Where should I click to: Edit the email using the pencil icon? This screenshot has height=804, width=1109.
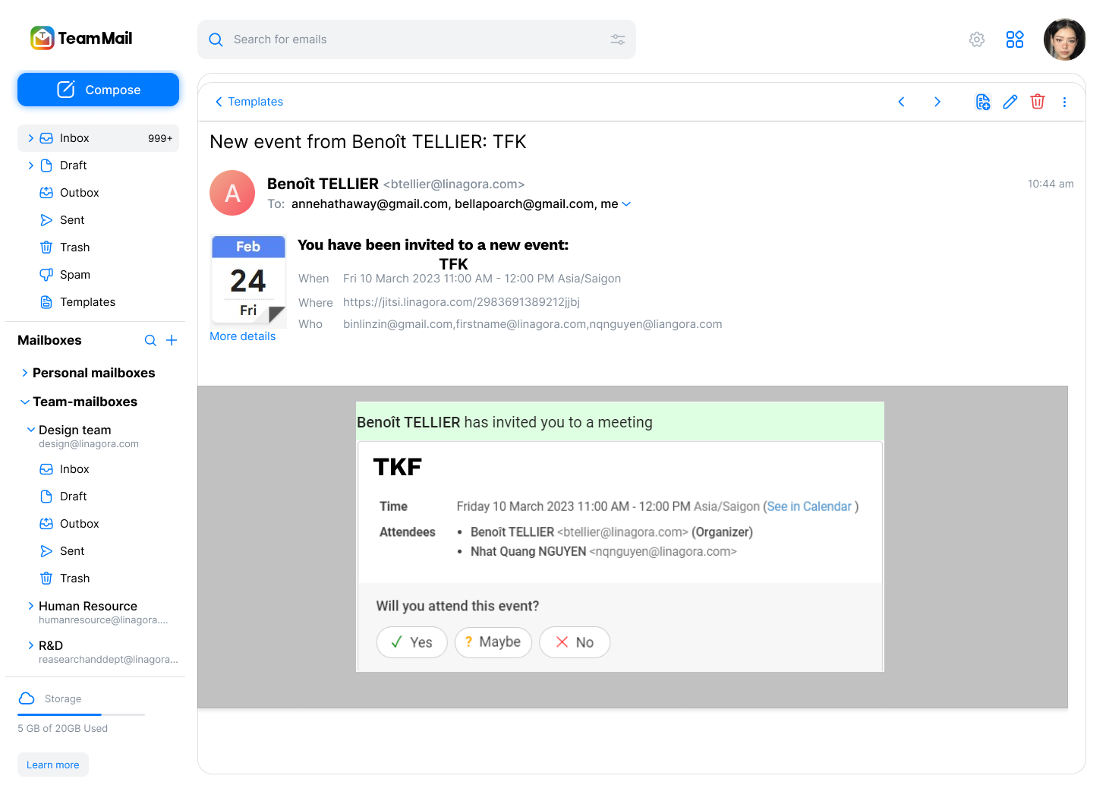coord(1010,101)
